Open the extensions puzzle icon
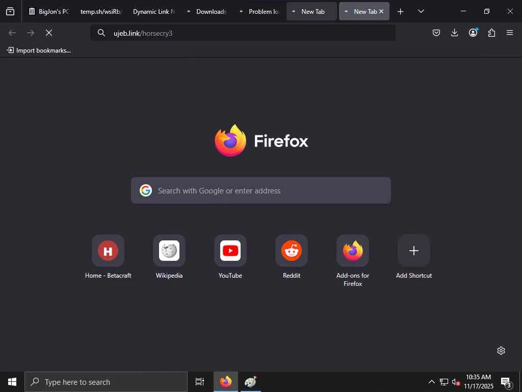Image resolution: width=522 pixels, height=392 pixels. (491, 33)
